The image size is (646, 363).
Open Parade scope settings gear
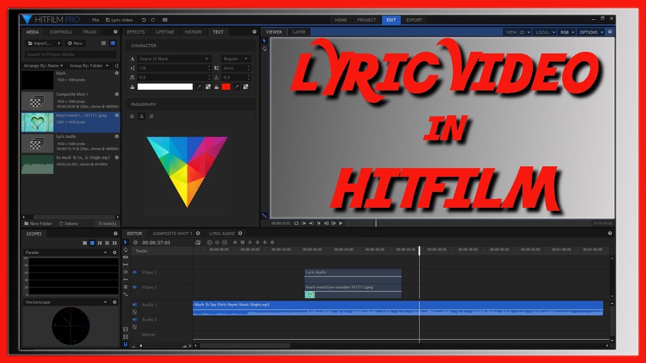pos(115,252)
